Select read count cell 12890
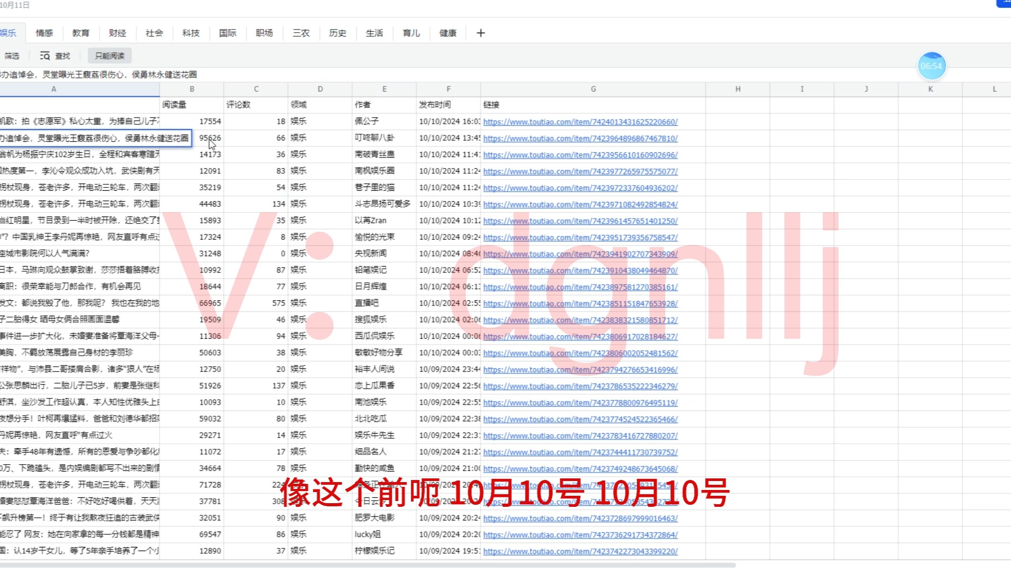The width and height of the screenshot is (1011, 569). point(192,551)
